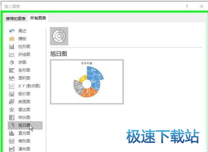This screenshot has height=152, width=208.
Task: Select the Radar chart (雷达图) icon
Action: point(12,109)
